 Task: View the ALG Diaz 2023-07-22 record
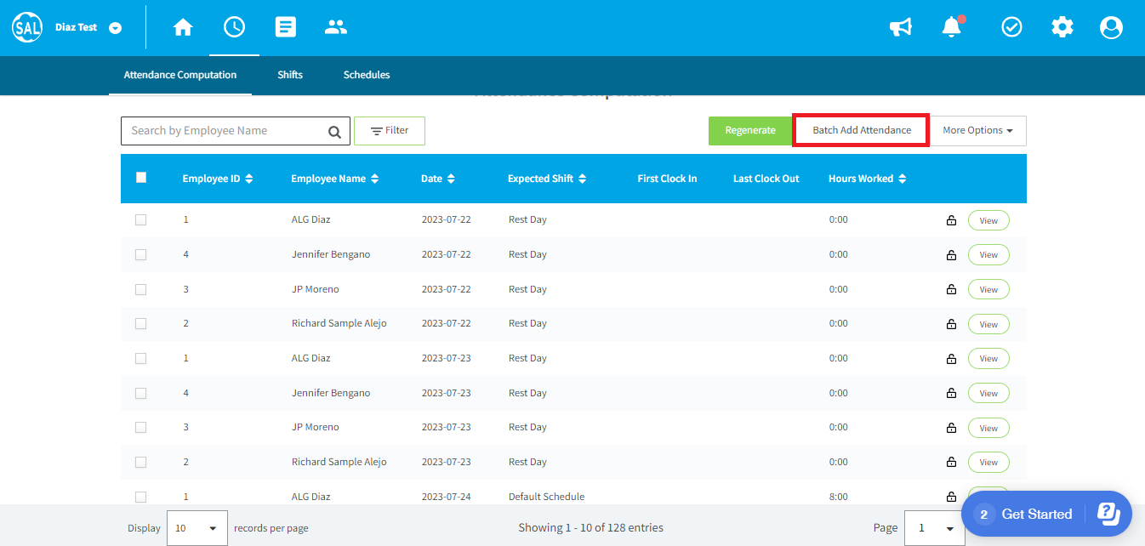pyautogui.click(x=988, y=220)
